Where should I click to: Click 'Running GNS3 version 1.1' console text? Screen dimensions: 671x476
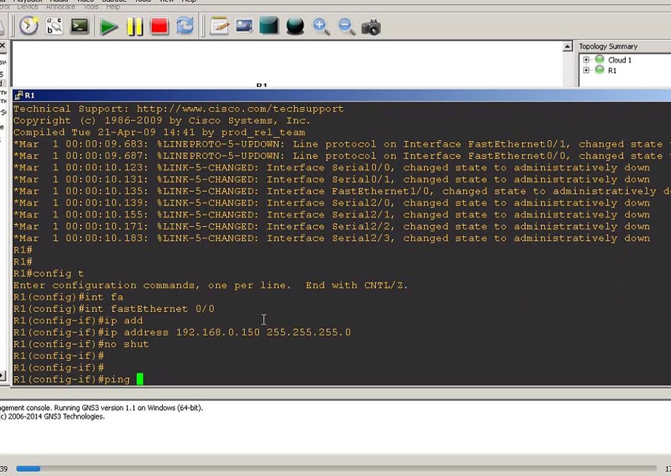pos(128,407)
